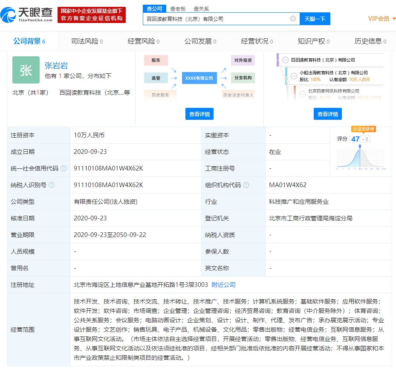The image size is (396, 373).
Task: Open the 张岩岩 profile link
Action: pyautogui.click(x=56, y=65)
